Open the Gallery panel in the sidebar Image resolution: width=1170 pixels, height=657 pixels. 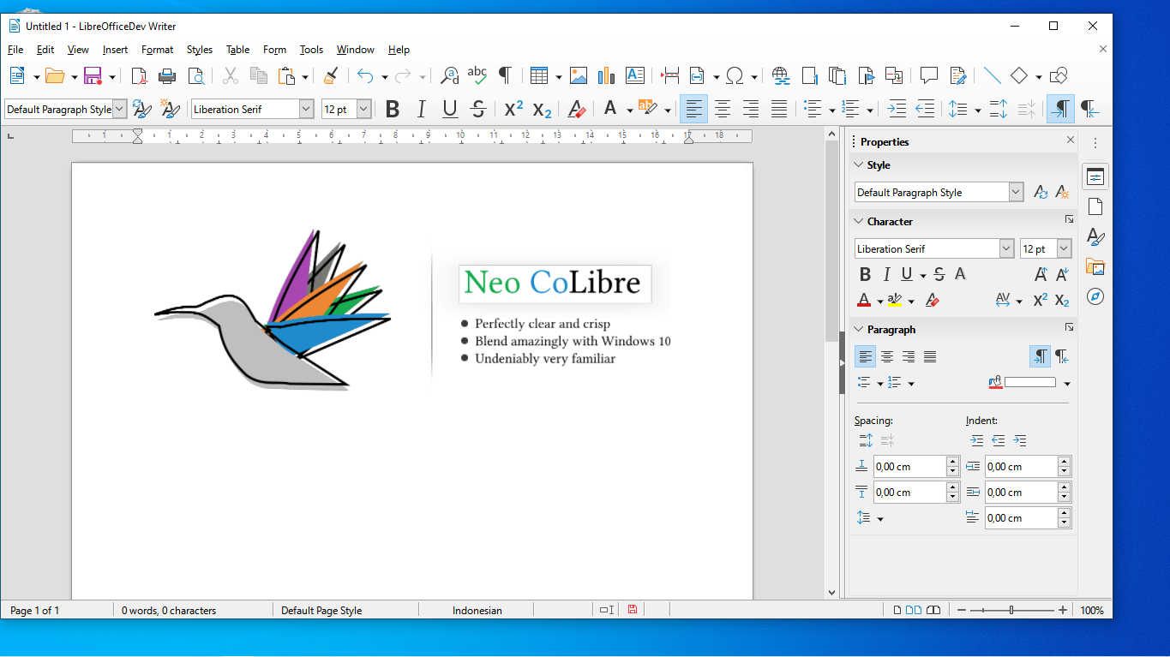click(1095, 266)
